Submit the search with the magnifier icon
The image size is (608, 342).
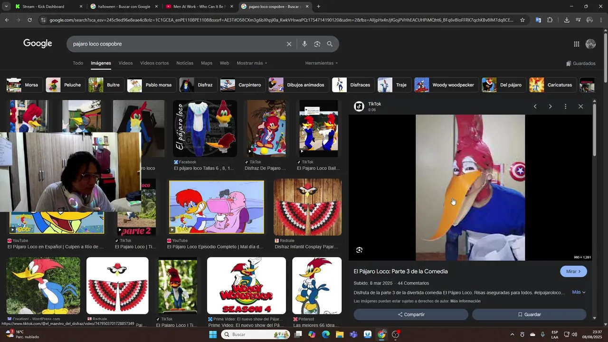click(x=330, y=44)
